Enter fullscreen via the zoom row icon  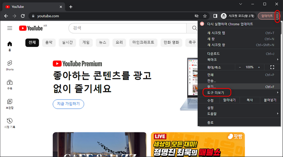[272, 67]
